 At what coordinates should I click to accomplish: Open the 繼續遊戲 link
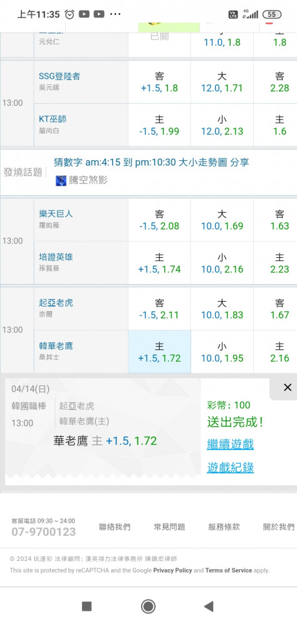(x=230, y=444)
